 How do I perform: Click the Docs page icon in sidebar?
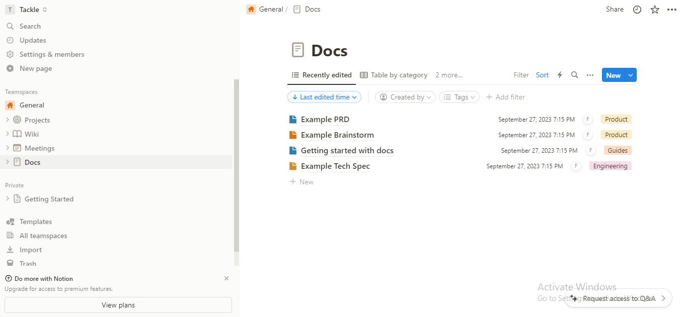17,162
